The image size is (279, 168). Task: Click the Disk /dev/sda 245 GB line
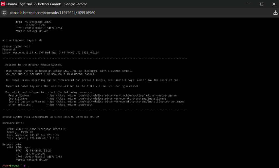33,135
